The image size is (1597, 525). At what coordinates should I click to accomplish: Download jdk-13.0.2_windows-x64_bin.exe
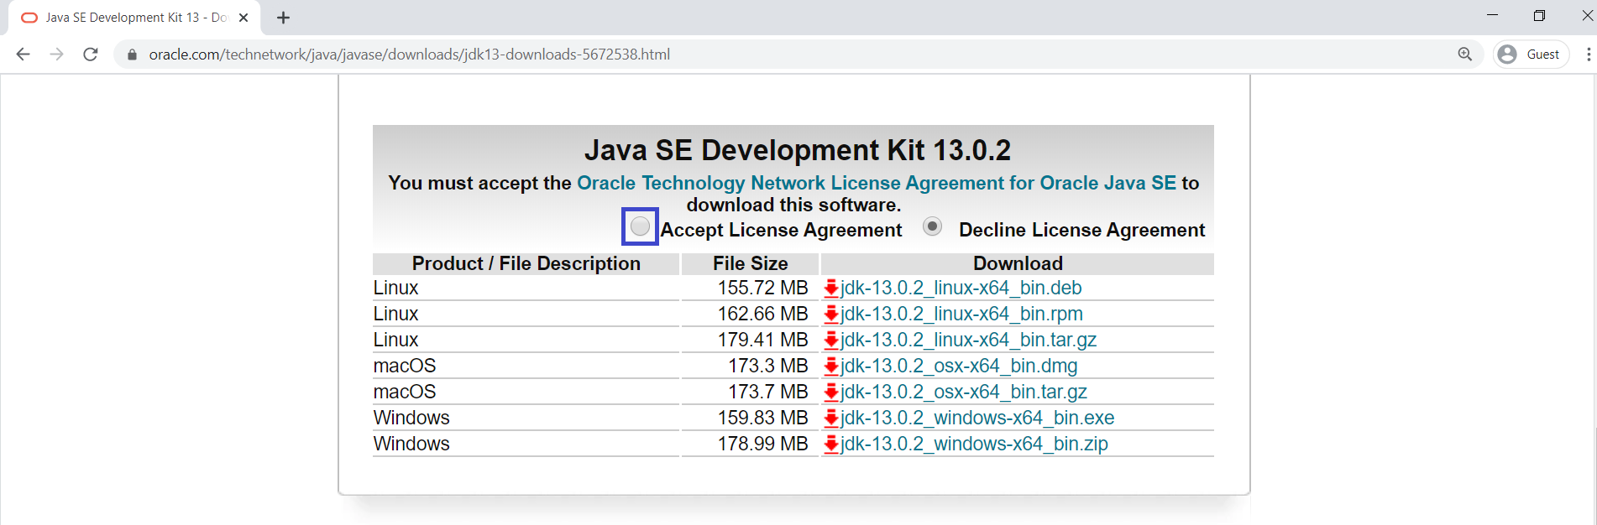click(977, 418)
